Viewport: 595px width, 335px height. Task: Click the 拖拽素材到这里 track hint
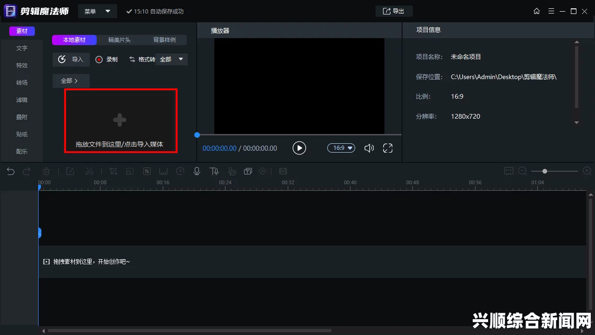point(86,261)
